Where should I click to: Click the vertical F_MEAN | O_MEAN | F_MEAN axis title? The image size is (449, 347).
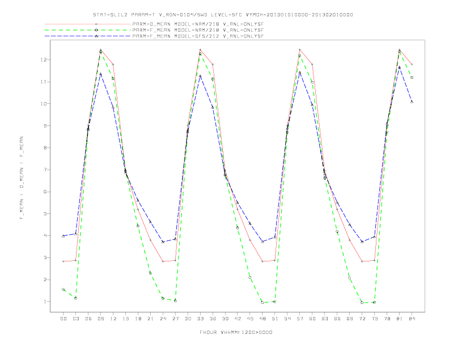(22, 178)
